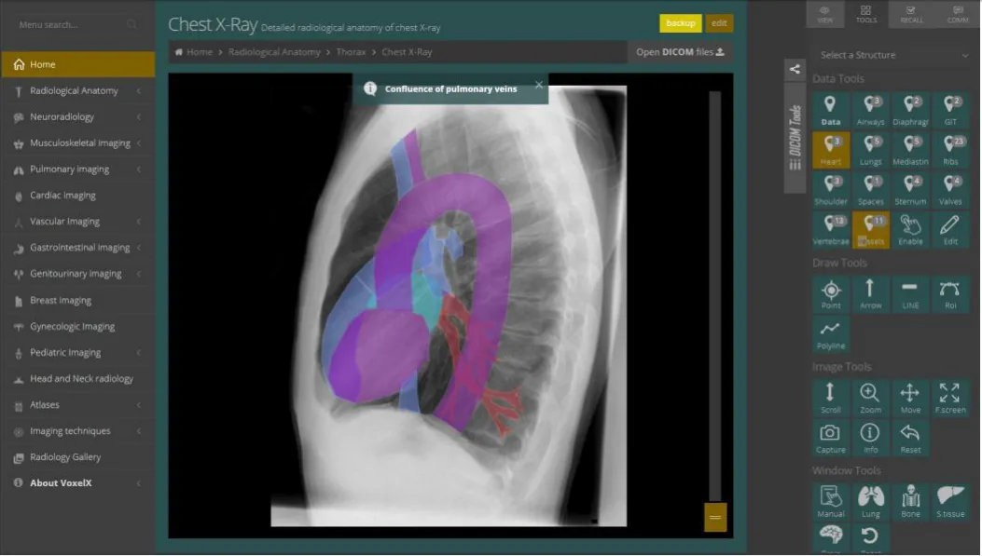Close the Confluence of pulmonary veins tooltip

[x=539, y=85]
